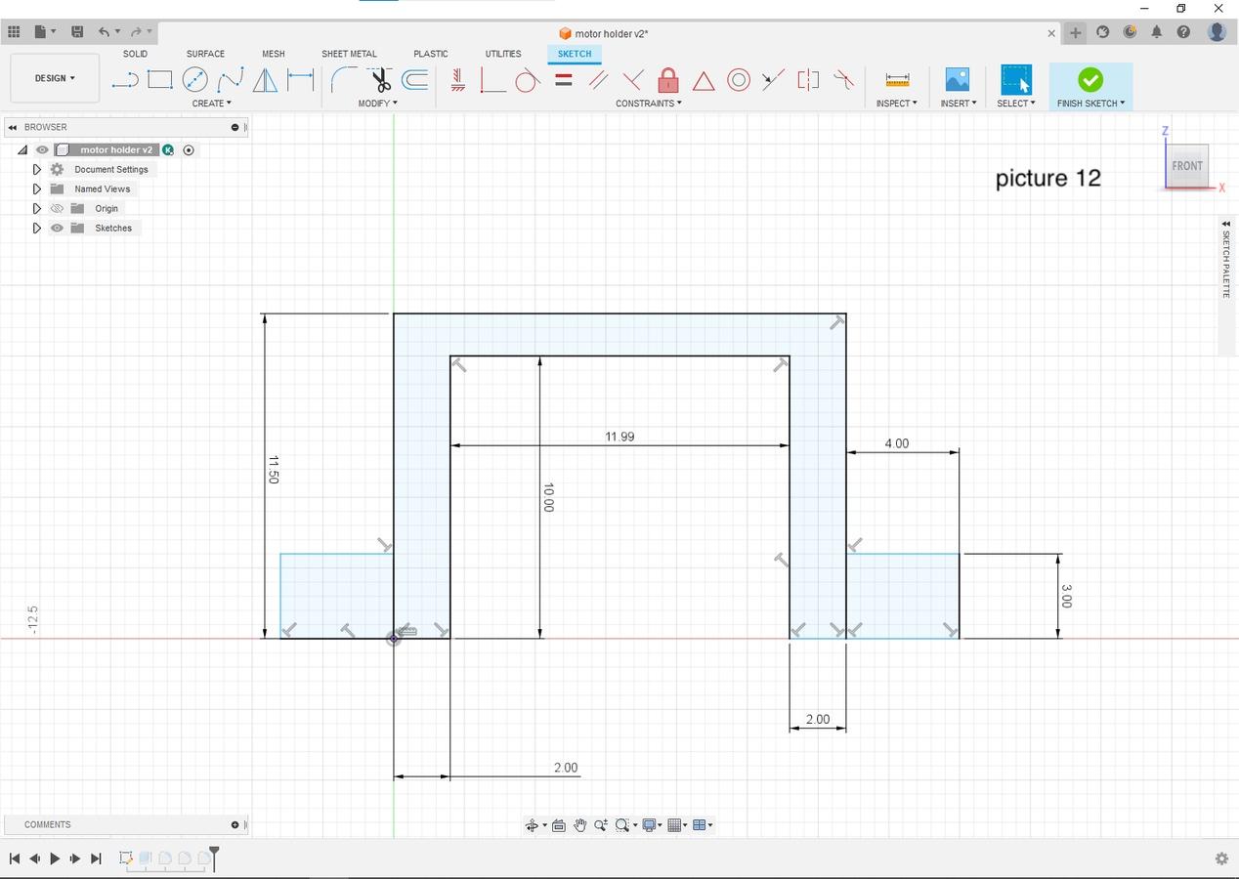Expand the Named Views node

(x=36, y=188)
